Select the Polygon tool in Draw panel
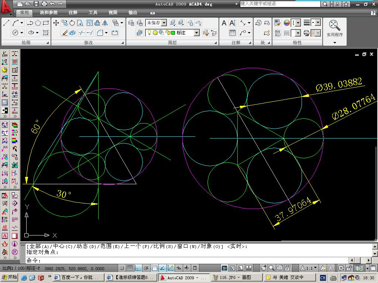The image size is (378, 283). (x=38, y=23)
